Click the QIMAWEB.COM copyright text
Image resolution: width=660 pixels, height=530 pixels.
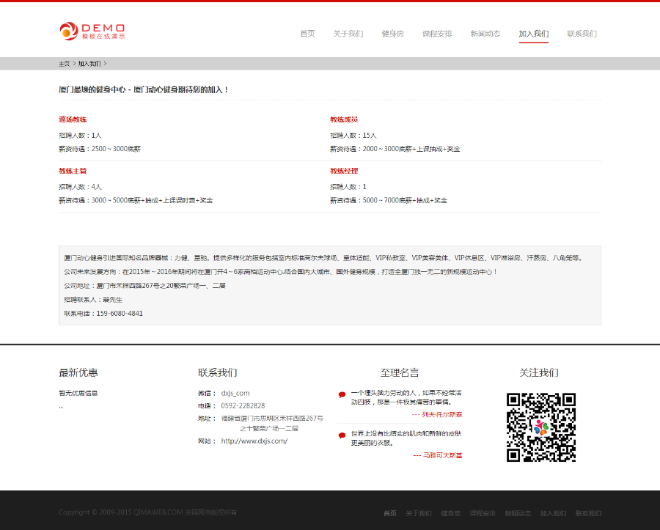(147, 512)
